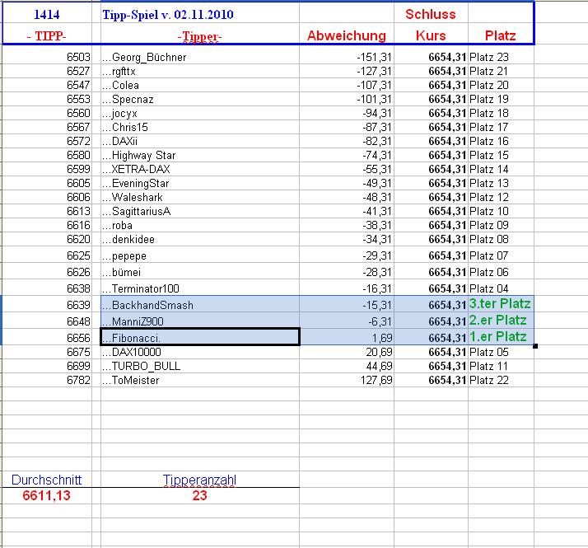This screenshot has width=588, height=548.
Task: Select the tipper count 23 cell
Action: click(x=200, y=495)
